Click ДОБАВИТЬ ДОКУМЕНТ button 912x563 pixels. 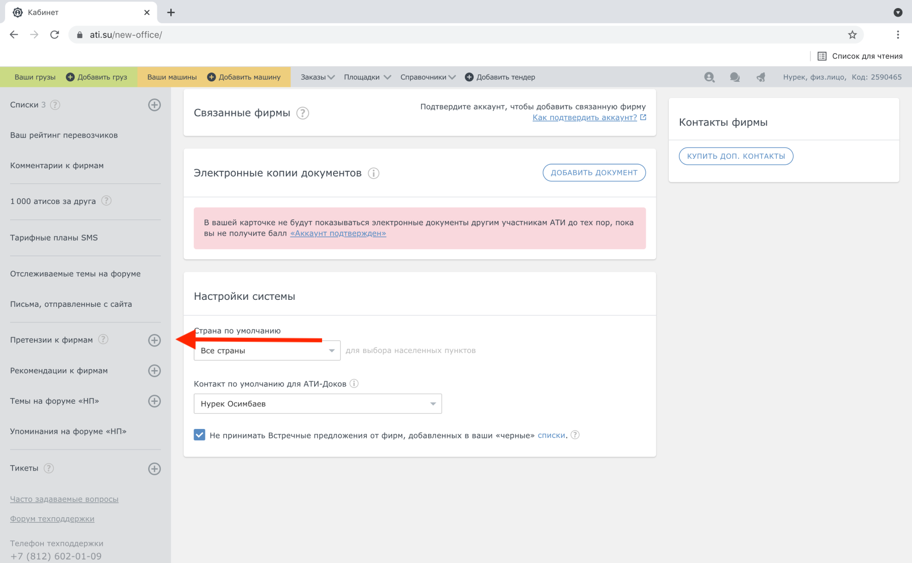[594, 173]
